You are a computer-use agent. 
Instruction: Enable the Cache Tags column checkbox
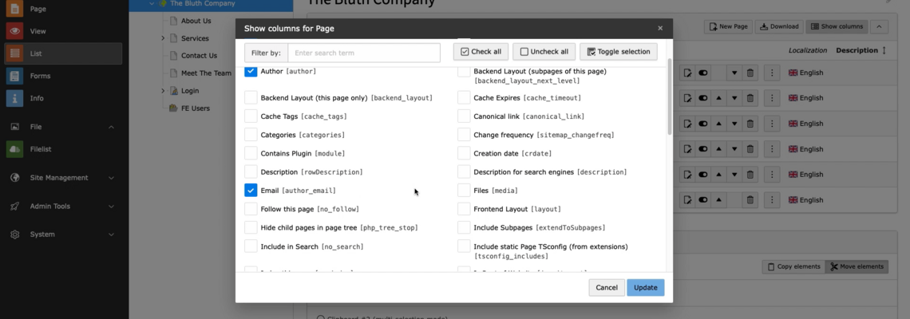click(251, 116)
